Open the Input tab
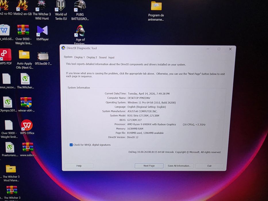 click(x=111, y=58)
